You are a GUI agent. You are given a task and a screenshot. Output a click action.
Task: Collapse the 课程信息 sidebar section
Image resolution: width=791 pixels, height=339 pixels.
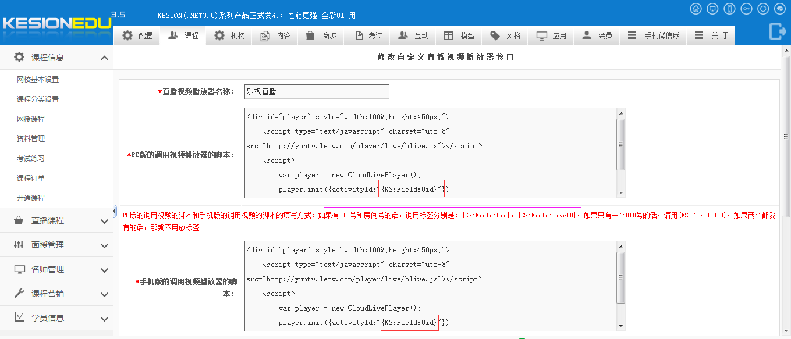[x=104, y=58]
